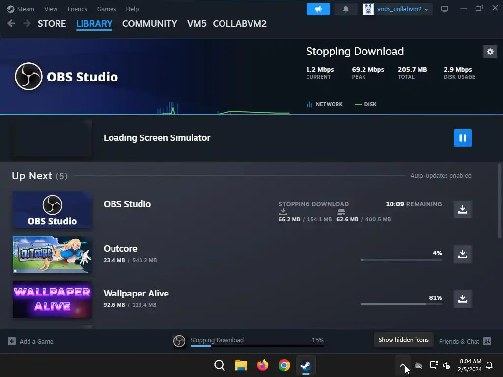Image resolution: width=503 pixels, height=377 pixels.
Task: Open the Steam menu
Action: pos(26,9)
